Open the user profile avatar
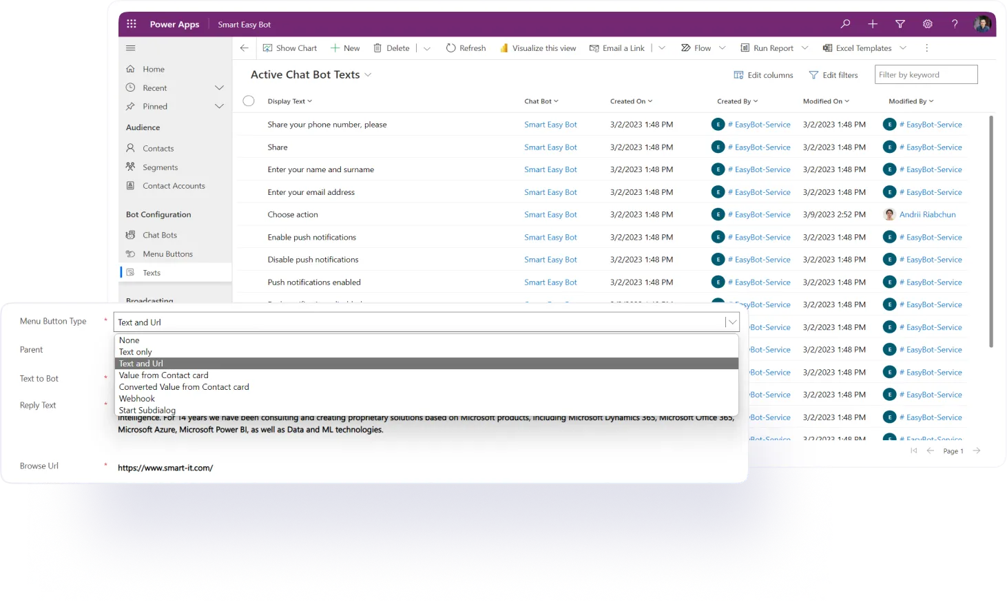 [x=982, y=24]
